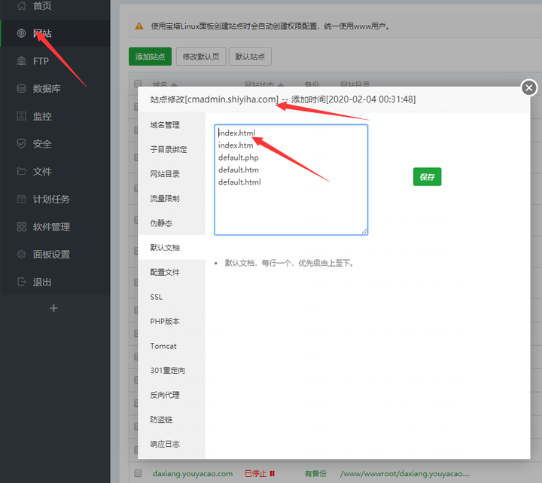Viewport: 542px width, 483px height.
Task: Click the 软件管理 grid icon
Action: (x=21, y=227)
